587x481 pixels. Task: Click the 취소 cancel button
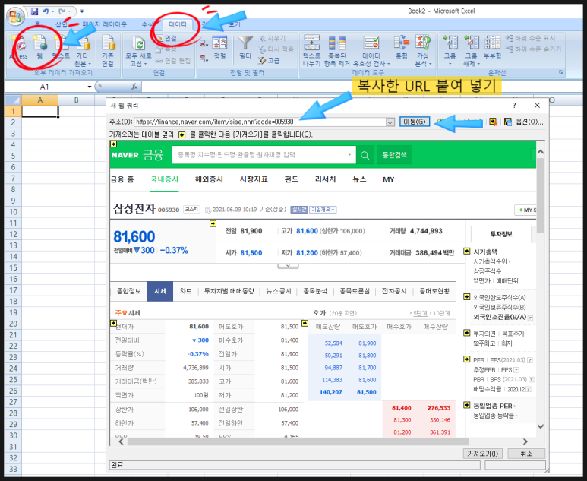click(526, 454)
